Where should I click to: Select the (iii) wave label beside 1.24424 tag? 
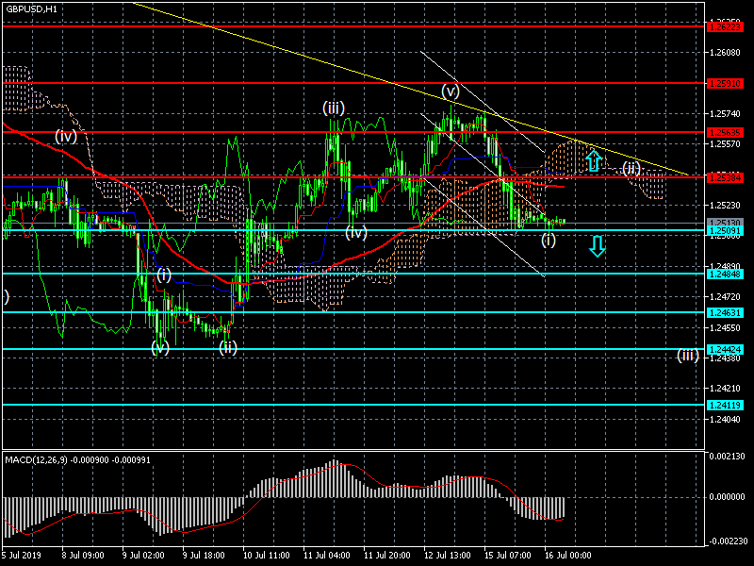[x=688, y=356]
